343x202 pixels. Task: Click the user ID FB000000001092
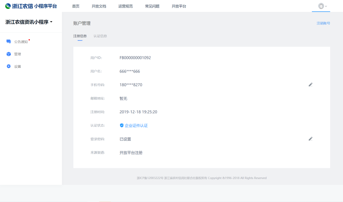click(x=135, y=58)
